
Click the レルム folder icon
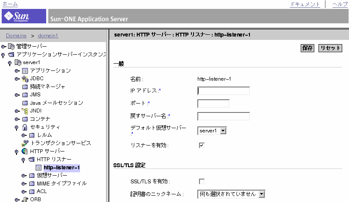click(32, 135)
